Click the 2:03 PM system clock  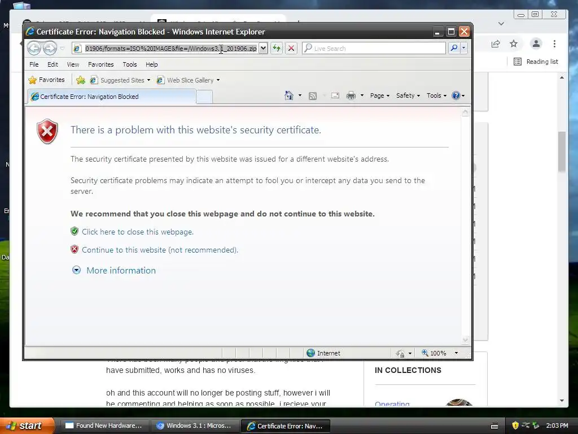(557, 426)
